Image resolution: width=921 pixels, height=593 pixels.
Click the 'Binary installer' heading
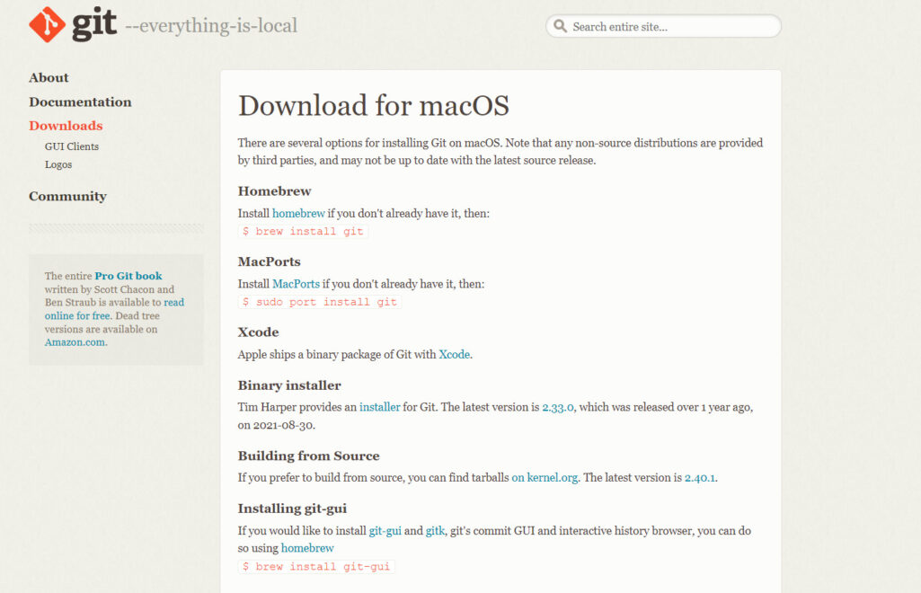289,385
